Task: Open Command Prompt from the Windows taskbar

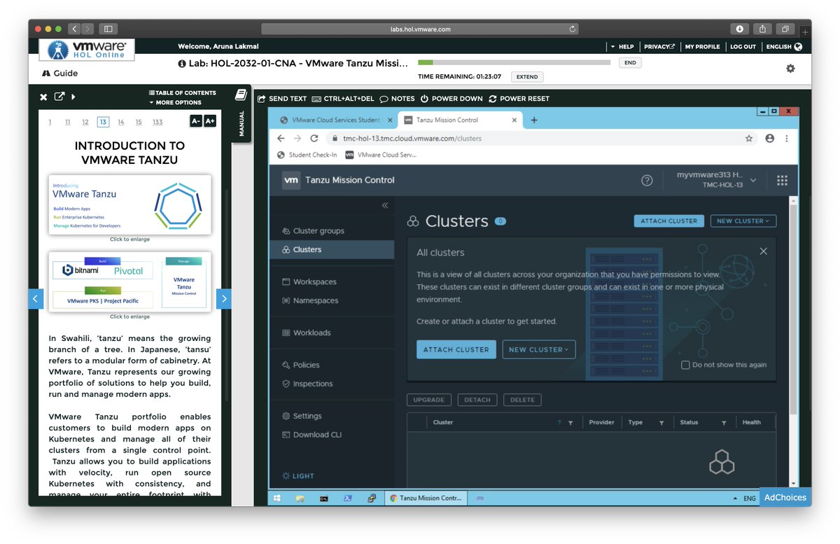Action: click(x=323, y=498)
